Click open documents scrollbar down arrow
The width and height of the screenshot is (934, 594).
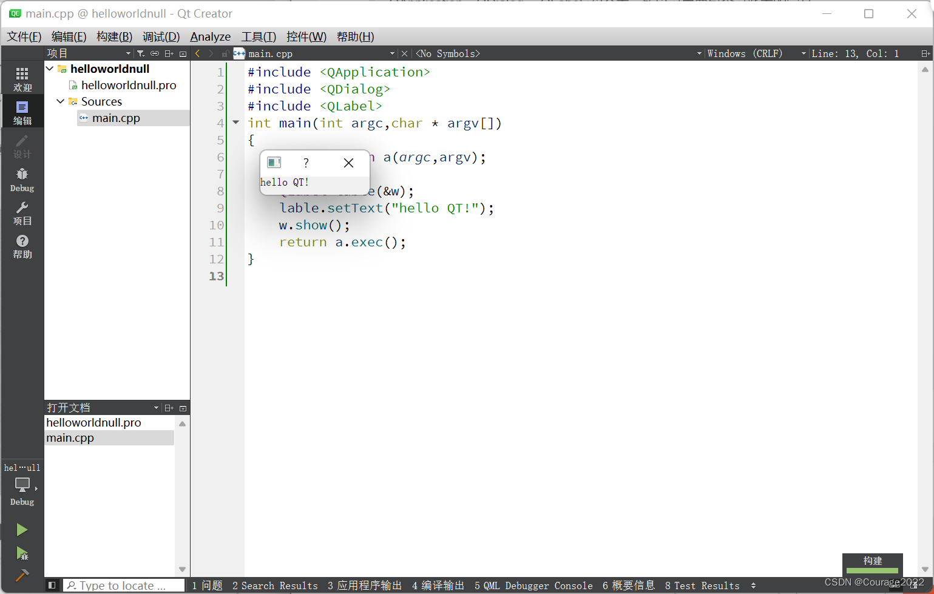pyautogui.click(x=182, y=569)
